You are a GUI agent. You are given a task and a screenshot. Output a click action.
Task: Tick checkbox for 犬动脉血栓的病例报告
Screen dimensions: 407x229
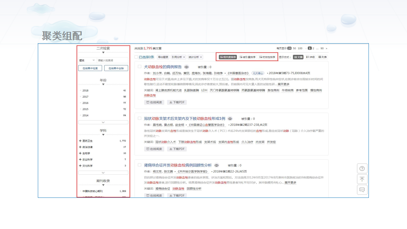click(x=139, y=67)
